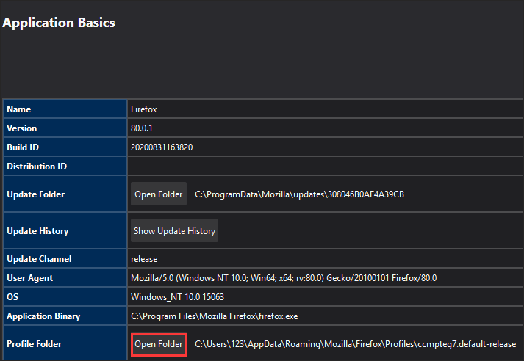Select the ccmpteg7.default-release profile path
This screenshot has height=361, width=524.
tap(356, 344)
